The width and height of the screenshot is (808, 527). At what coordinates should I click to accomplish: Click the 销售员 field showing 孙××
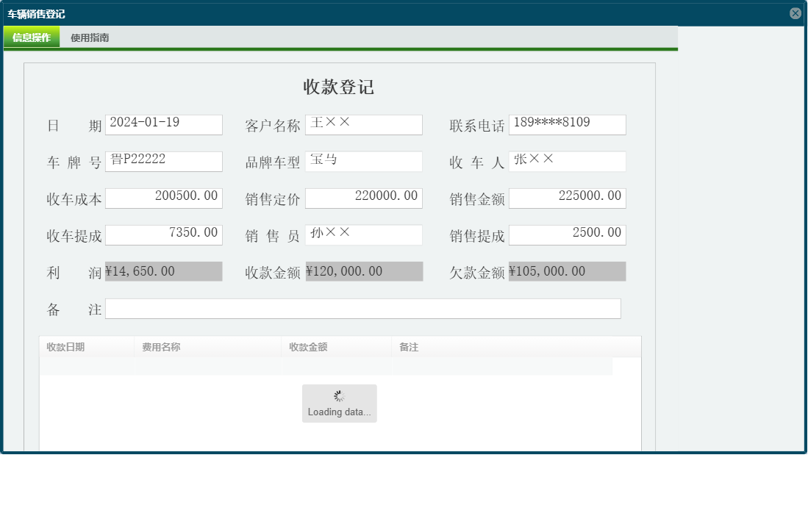click(363, 234)
